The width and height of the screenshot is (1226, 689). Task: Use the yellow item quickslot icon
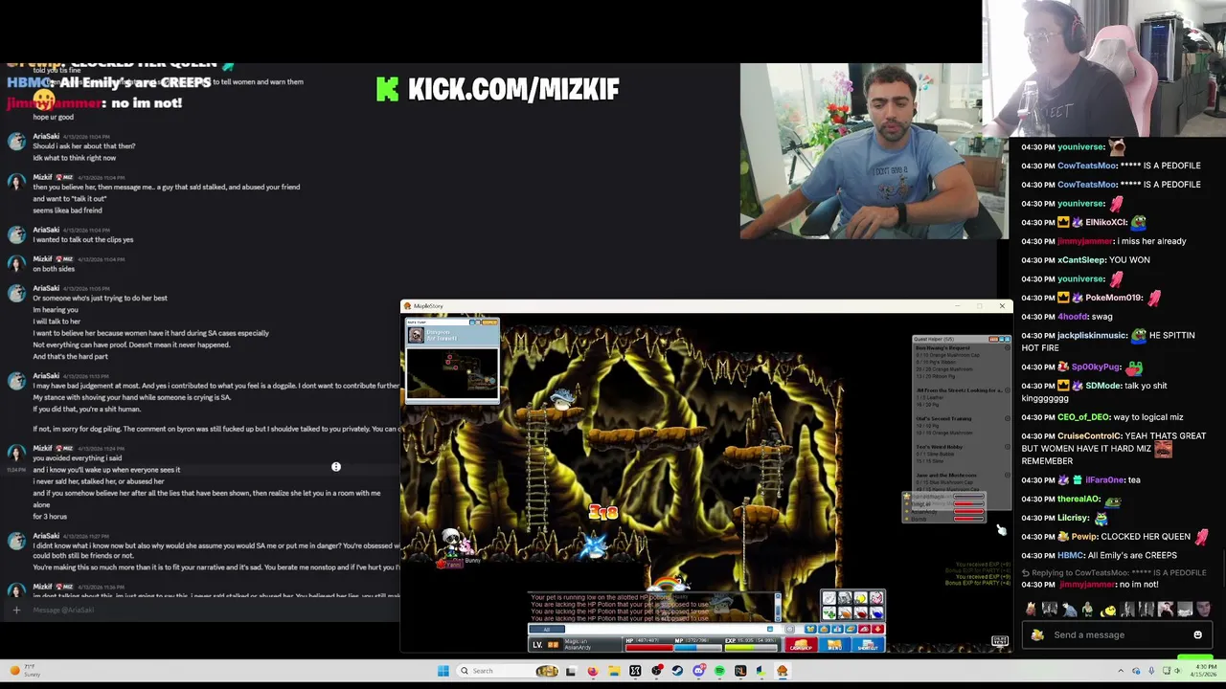click(x=860, y=597)
